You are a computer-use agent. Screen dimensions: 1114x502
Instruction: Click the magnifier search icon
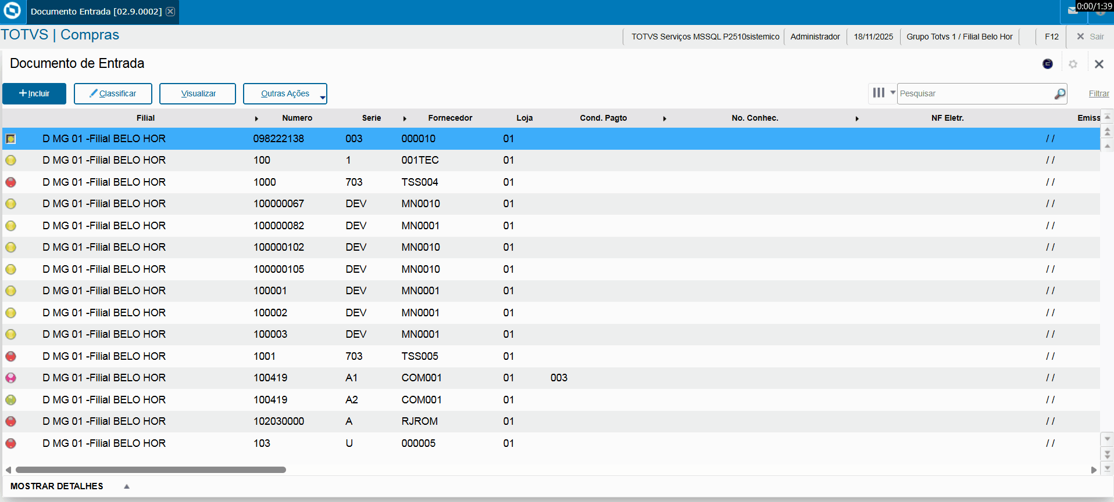(1060, 93)
